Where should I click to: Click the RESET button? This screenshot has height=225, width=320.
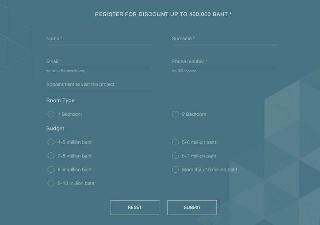[x=135, y=208]
